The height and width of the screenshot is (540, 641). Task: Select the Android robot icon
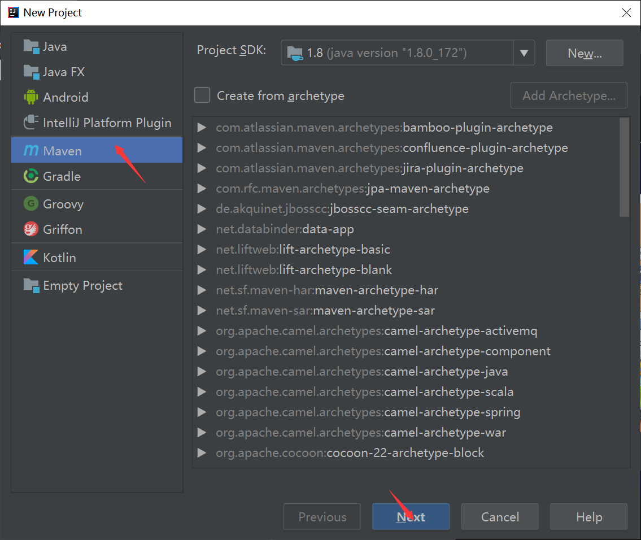pos(31,97)
